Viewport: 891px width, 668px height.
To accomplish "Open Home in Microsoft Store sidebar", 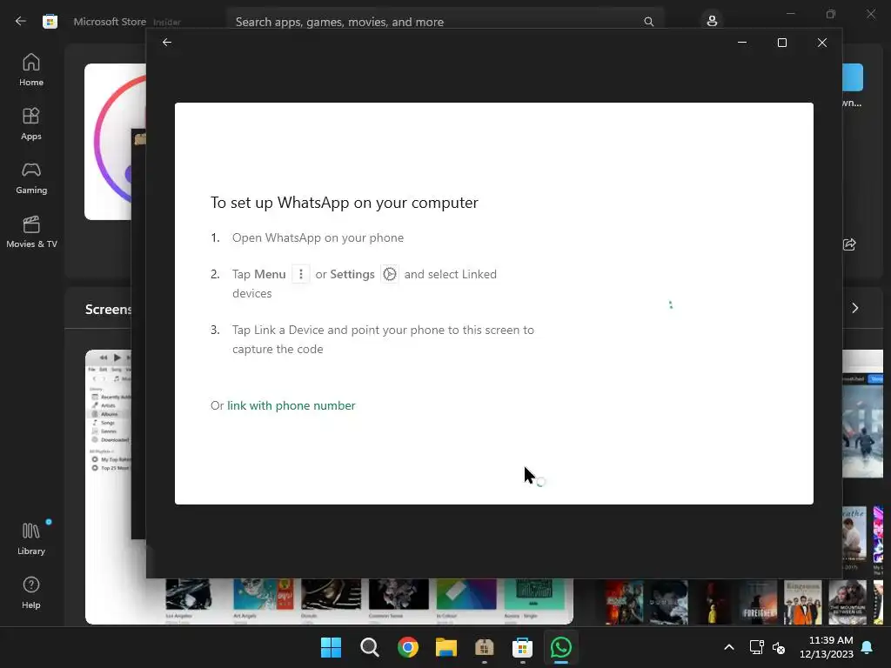I will [x=31, y=70].
